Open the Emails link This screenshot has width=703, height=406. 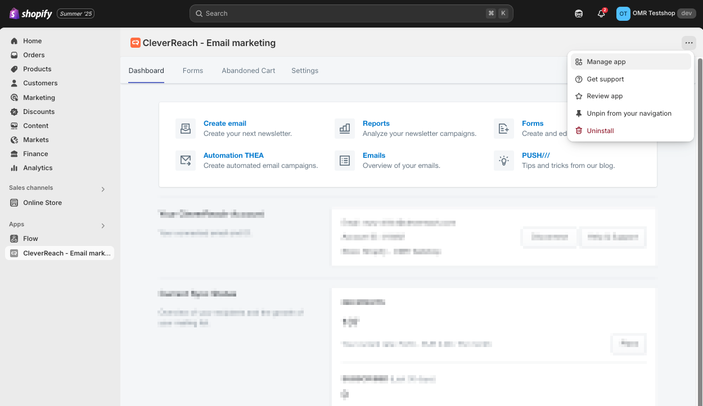[x=374, y=156]
